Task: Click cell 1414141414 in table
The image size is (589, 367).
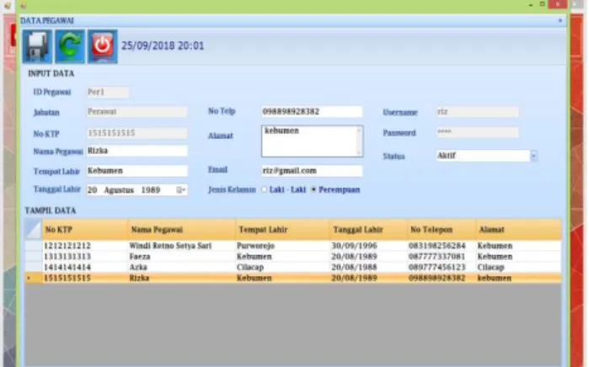Action: coord(85,267)
